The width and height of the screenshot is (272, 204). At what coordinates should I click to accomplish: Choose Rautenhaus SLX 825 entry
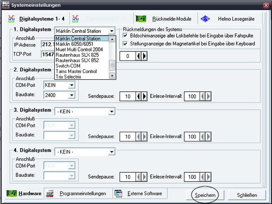82,55
